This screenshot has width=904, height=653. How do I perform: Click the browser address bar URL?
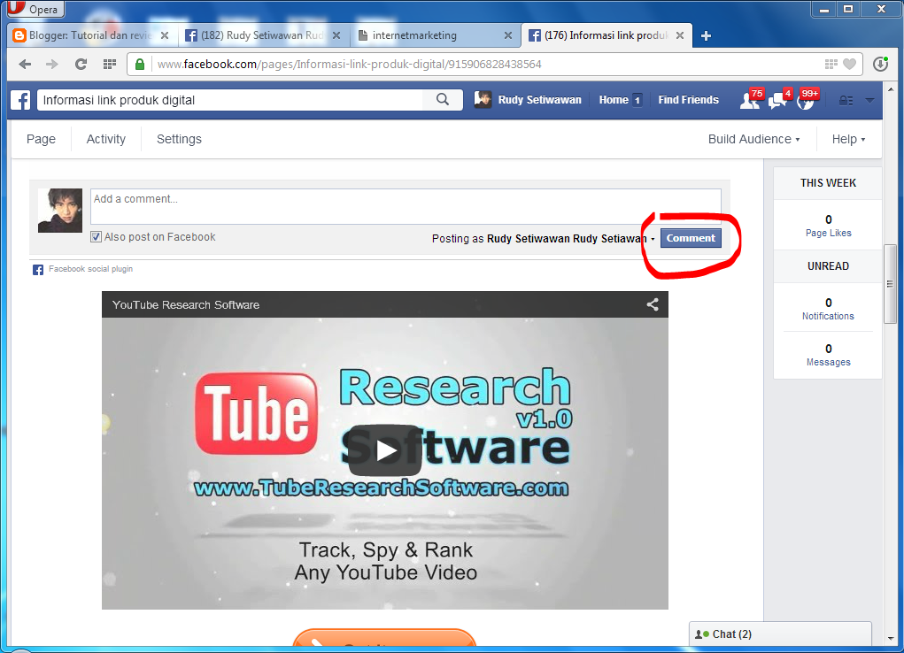(x=350, y=64)
